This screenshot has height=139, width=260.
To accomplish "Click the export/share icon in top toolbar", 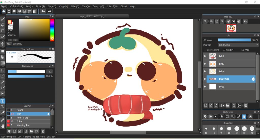I will pos(9,11).
